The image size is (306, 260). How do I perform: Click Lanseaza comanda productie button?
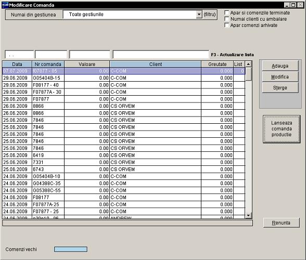[x=282, y=129]
